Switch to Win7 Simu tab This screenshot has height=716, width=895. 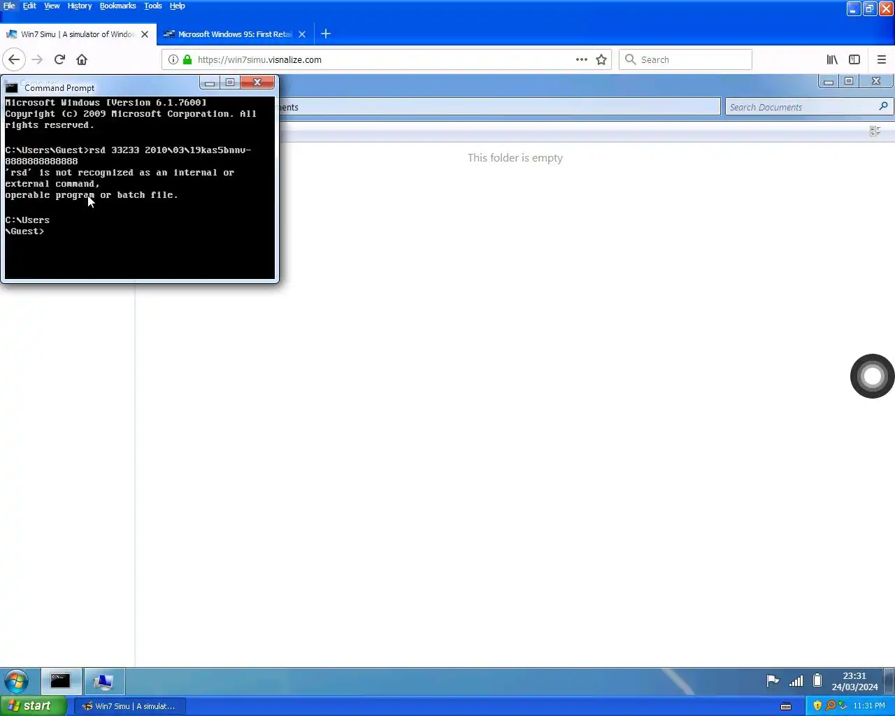pyautogui.click(x=78, y=34)
